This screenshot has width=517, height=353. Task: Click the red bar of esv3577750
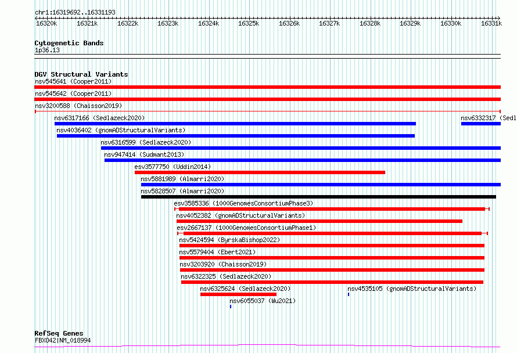click(260, 172)
